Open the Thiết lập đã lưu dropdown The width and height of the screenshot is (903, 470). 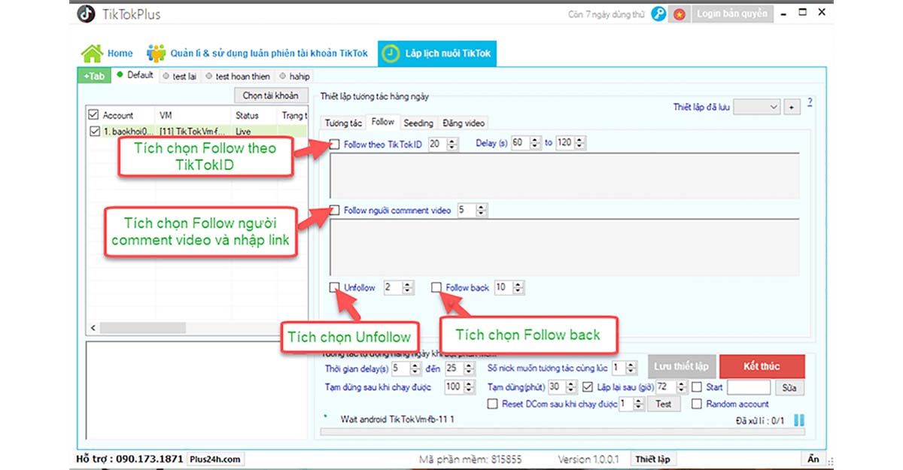(757, 108)
